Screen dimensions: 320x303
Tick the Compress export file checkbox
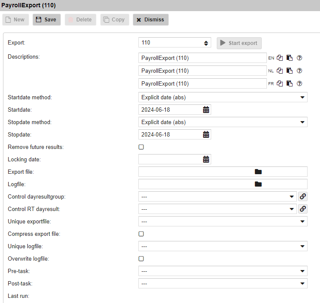[x=141, y=234]
